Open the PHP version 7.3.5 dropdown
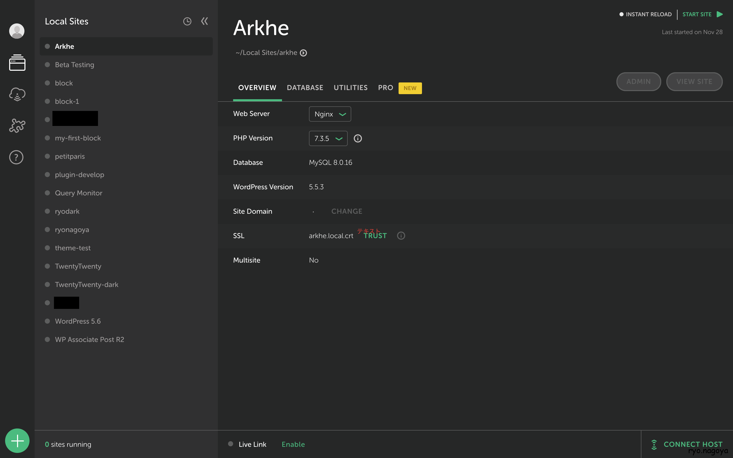This screenshot has width=733, height=458. [x=328, y=138]
